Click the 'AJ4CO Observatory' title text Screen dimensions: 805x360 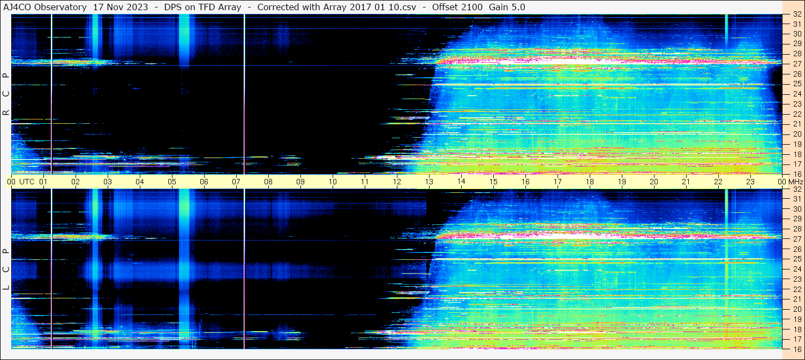[x=45, y=7]
